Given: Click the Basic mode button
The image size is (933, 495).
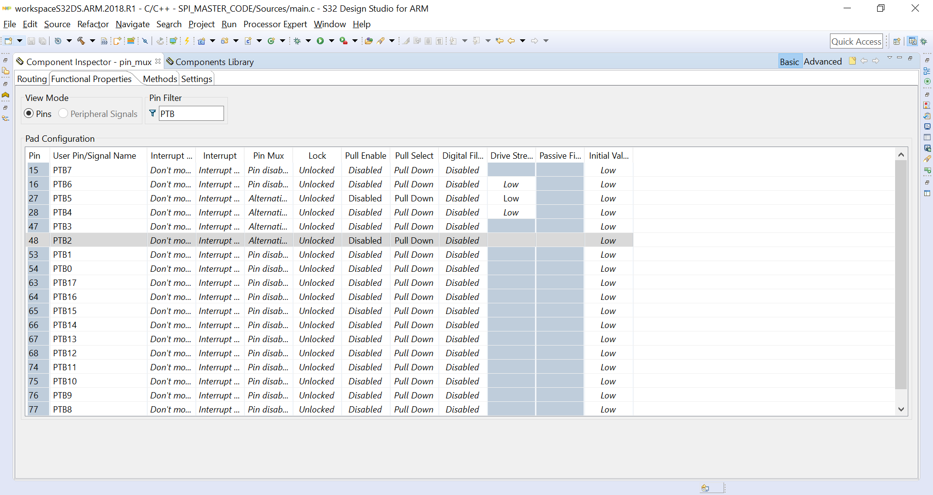Looking at the screenshot, I should click(789, 62).
